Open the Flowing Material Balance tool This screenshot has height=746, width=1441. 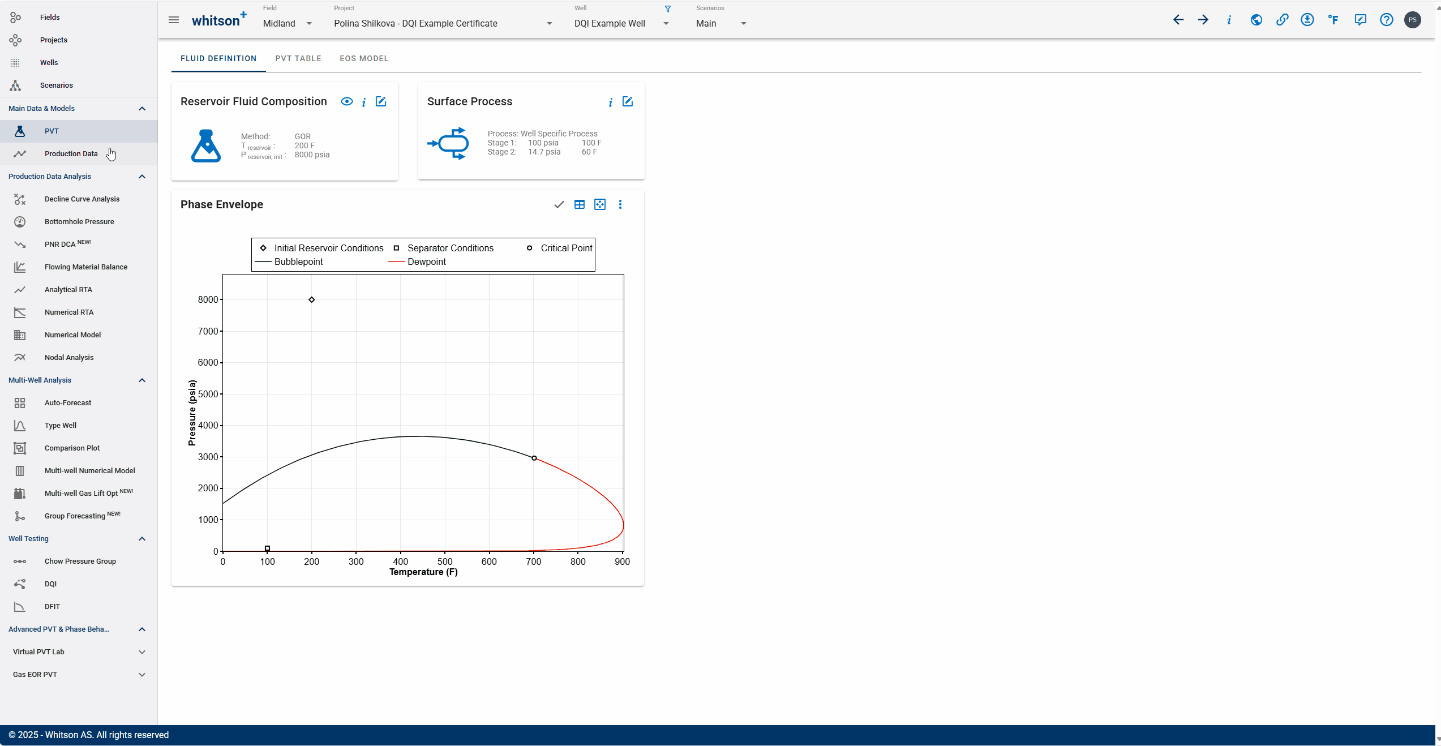tap(86, 267)
